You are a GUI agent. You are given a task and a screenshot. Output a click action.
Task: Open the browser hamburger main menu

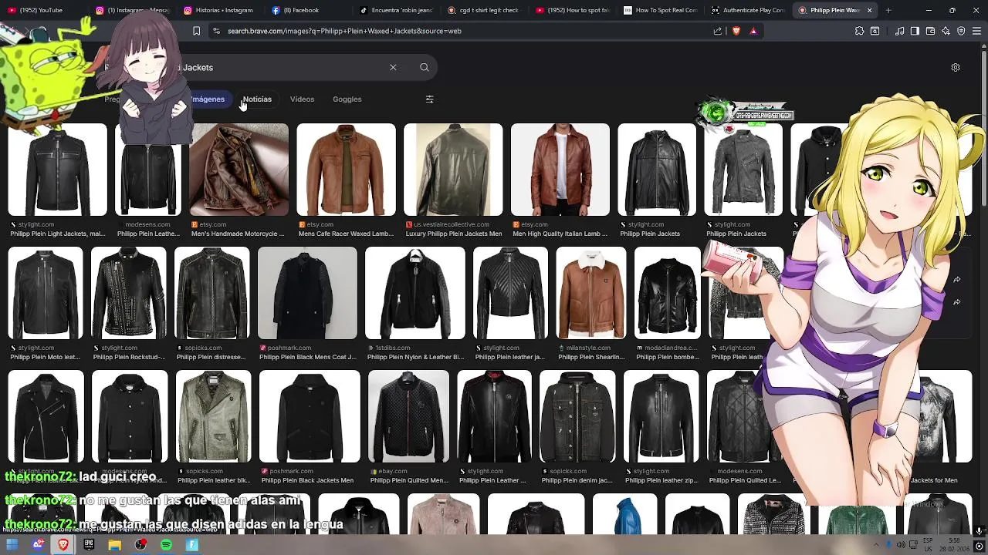pyautogui.click(x=976, y=31)
